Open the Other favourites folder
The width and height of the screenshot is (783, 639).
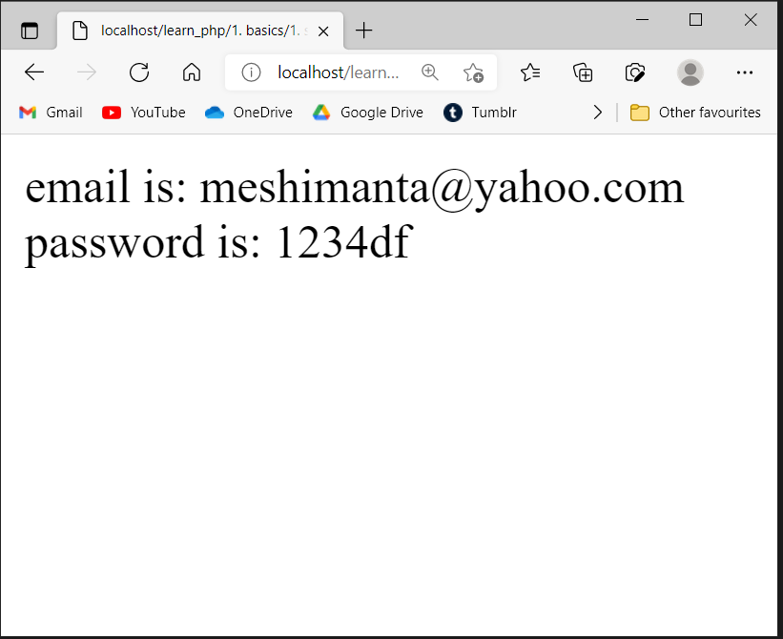695,113
